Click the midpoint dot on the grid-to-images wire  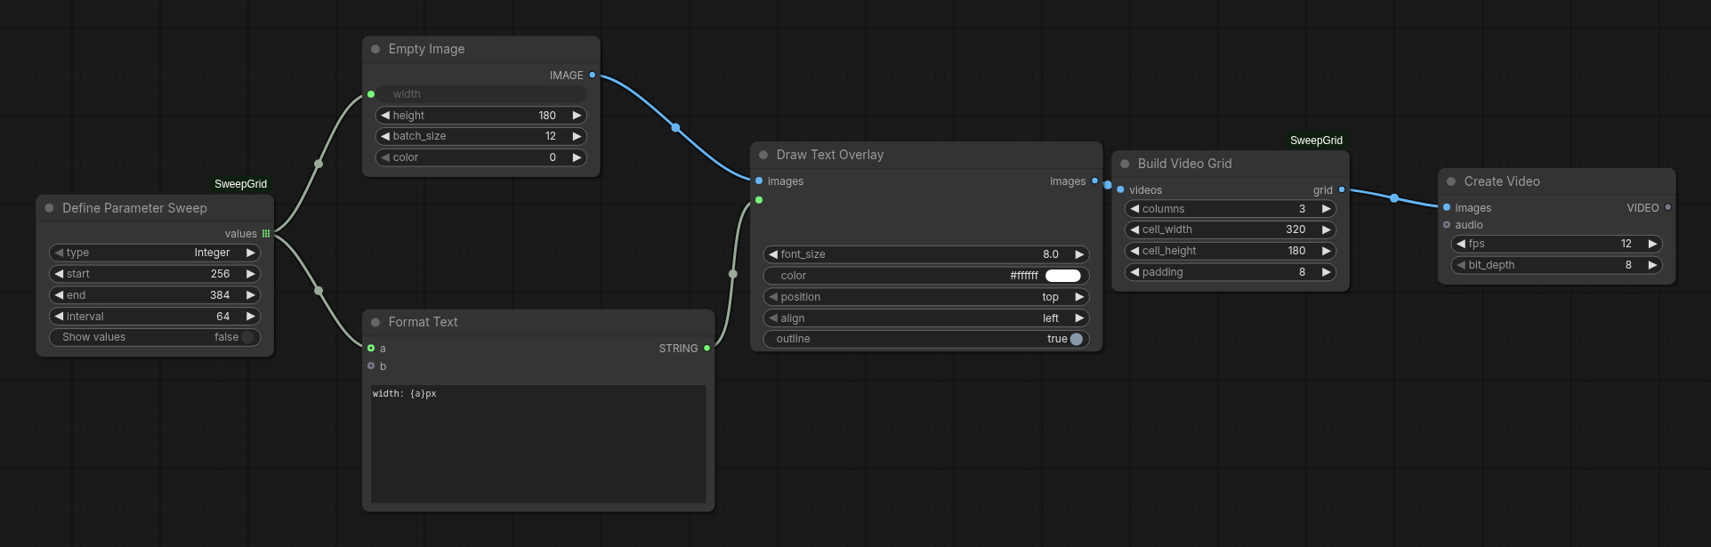(1394, 198)
